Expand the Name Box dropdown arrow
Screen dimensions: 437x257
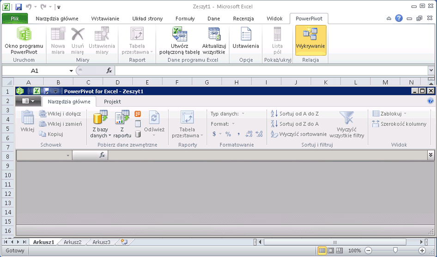click(x=71, y=71)
